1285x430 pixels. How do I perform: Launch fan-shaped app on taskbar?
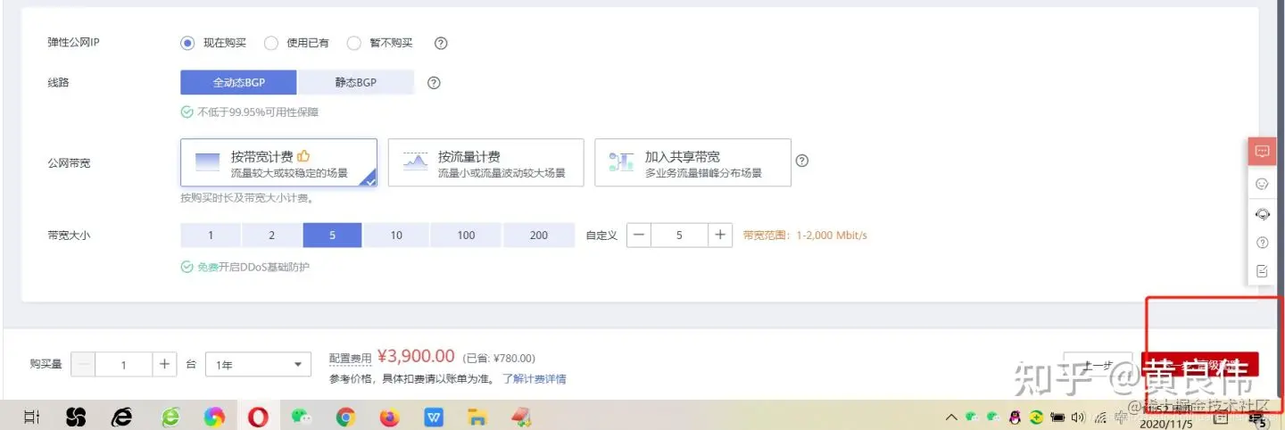pos(76,417)
